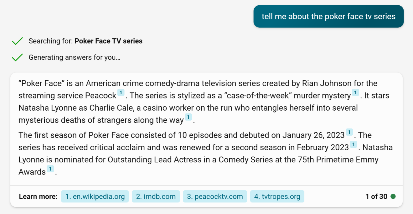Open citation after "January 26, 2023"
The height and width of the screenshot is (214, 413).
point(349,132)
